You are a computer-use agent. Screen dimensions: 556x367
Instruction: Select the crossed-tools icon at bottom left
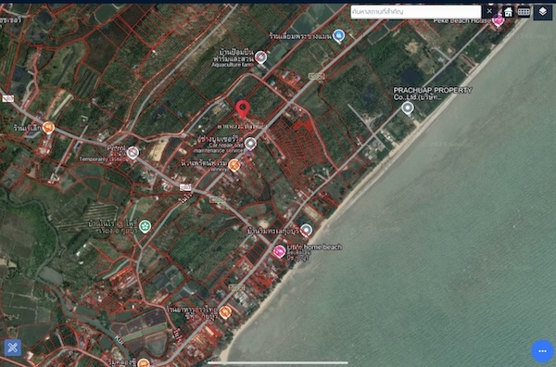click(12, 348)
